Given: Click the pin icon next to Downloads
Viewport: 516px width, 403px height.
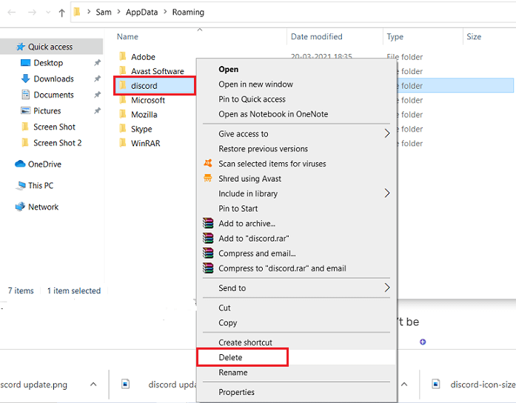Looking at the screenshot, I should pyautogui.click(x=97, y=79).
